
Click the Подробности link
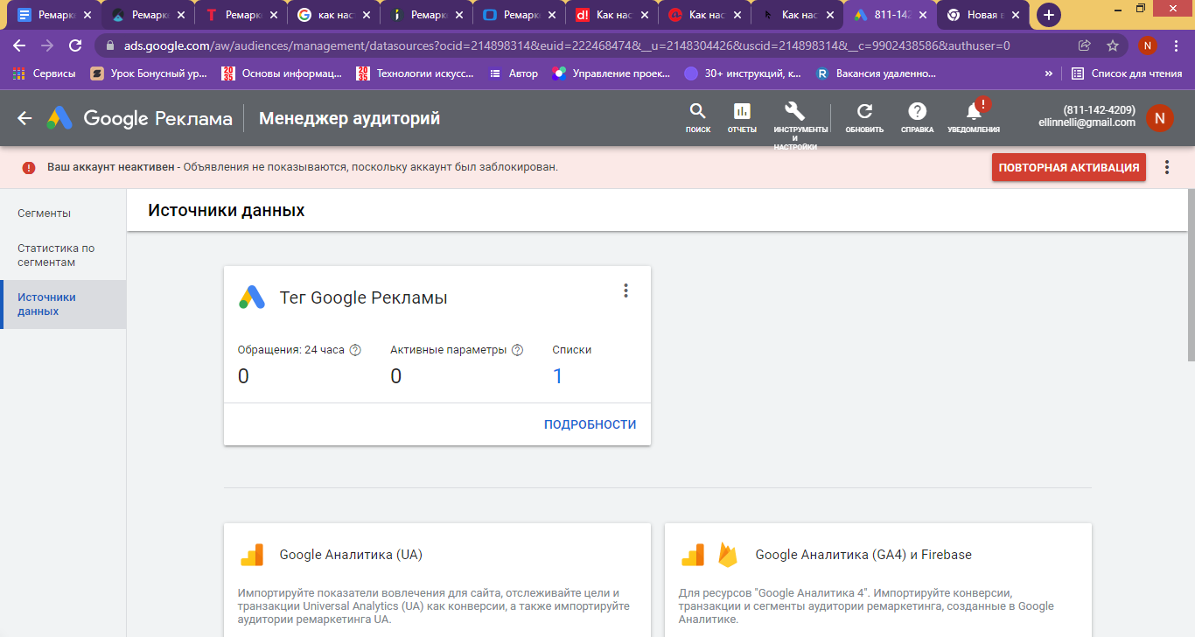(590, 424)
